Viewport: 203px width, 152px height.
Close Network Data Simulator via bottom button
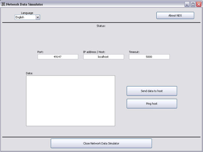(101, 143)
